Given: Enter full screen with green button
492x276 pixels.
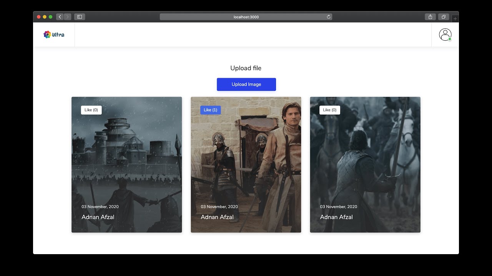Looking at the screenshot, I should (x=50, y=17).
